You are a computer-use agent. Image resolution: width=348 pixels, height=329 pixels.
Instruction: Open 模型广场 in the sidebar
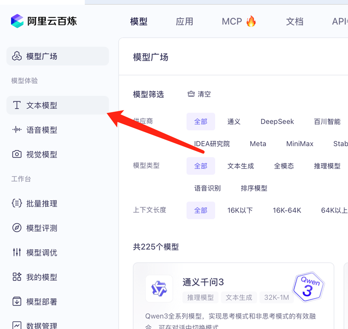(58, 56)
